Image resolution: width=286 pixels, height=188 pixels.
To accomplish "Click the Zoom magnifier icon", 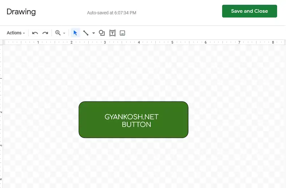I will click(58, 33).
